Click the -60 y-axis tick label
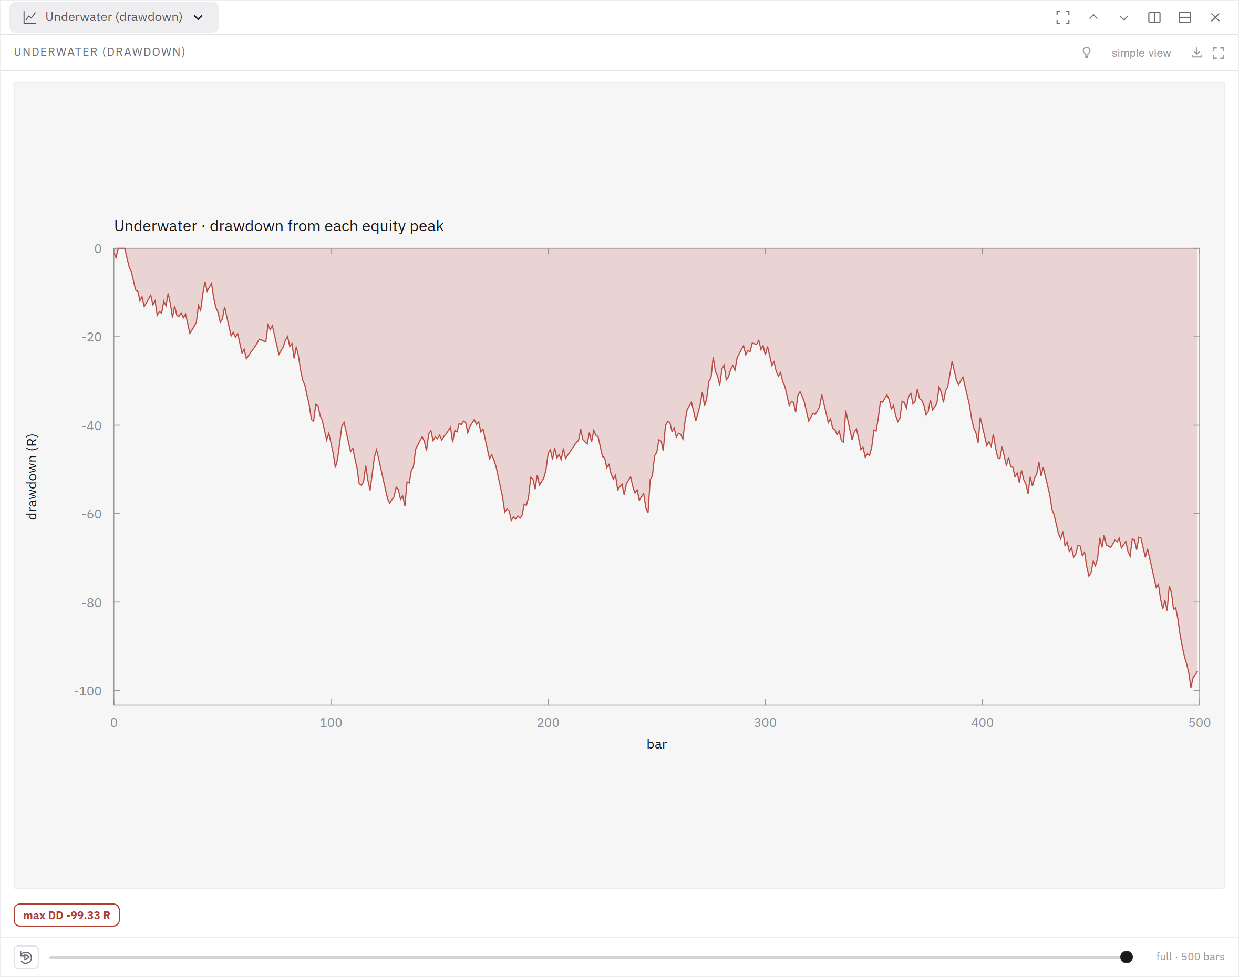Image resolution: width=1239 pixels, height=977 pixels. pyautogui.click(x=91, y=514)
